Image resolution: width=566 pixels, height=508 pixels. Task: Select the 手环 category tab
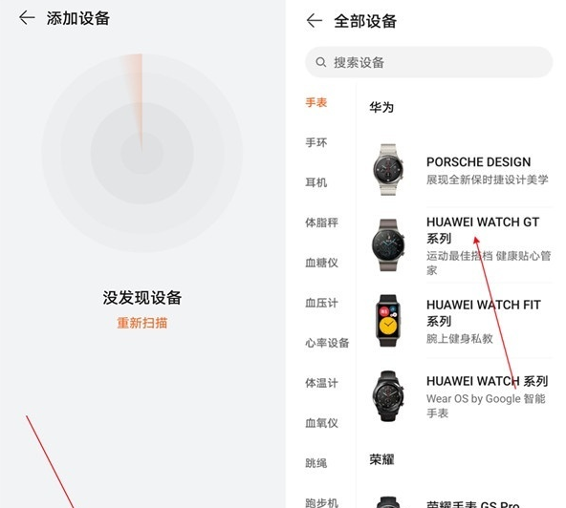coord(316,142)
